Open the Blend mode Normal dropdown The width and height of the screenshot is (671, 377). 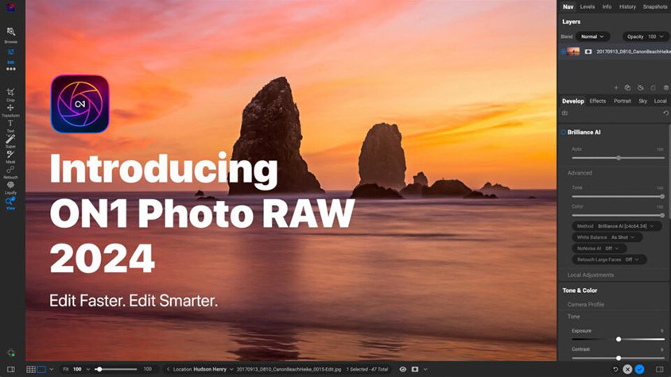pos(592,37)
